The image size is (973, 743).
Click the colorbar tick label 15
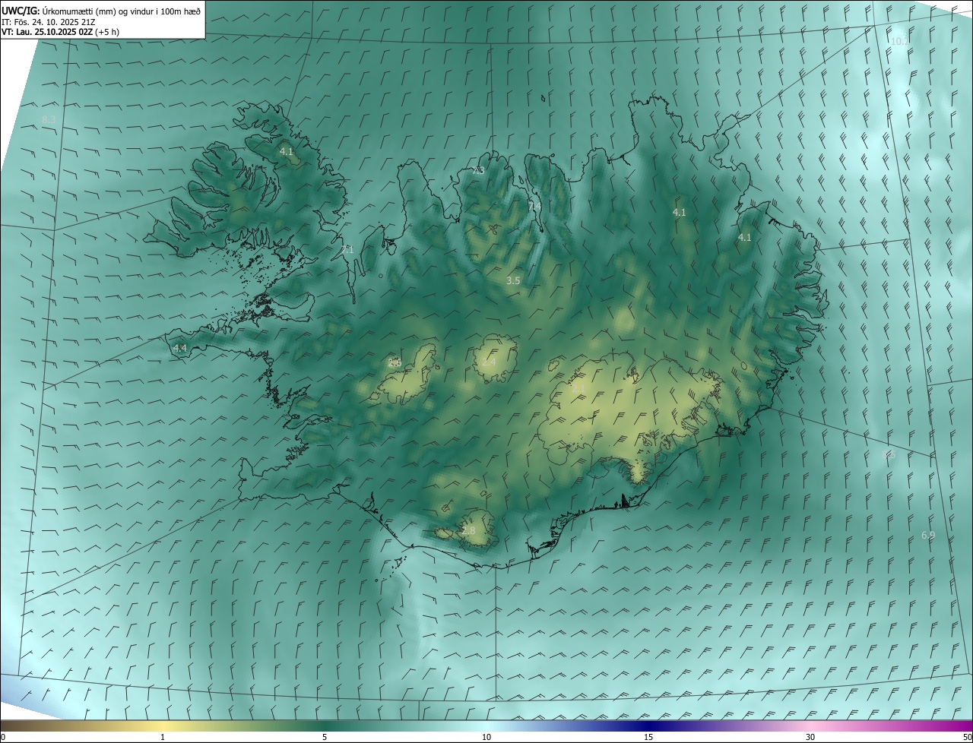click(648, 737)
